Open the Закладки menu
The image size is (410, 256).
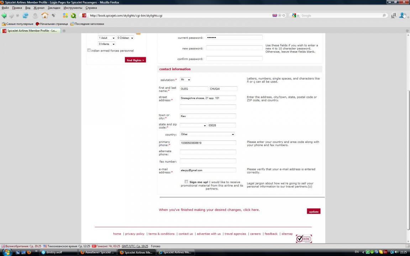(x=54, y=8)
